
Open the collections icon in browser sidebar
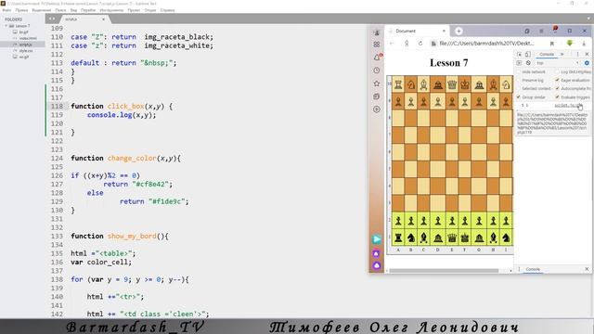[377, 96]
